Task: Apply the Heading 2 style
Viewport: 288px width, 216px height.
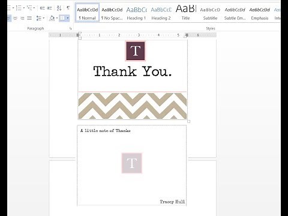Action: 161,13
